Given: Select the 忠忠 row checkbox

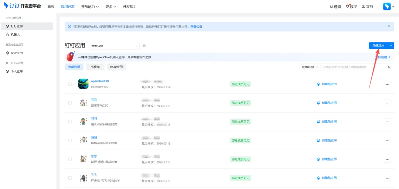Looking at the screenshot, I should 70,159.
